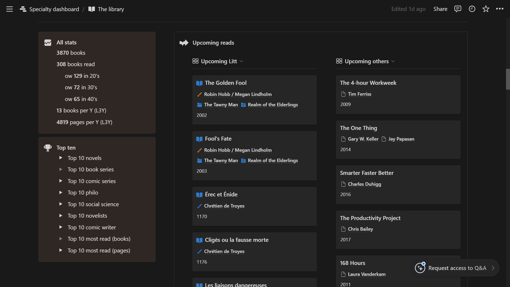Click the trophy icon beside Top ten

coord(48,147)
